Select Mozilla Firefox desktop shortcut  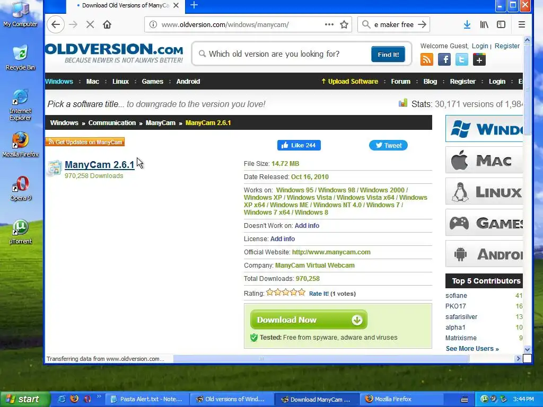click(x=21, y=144)
